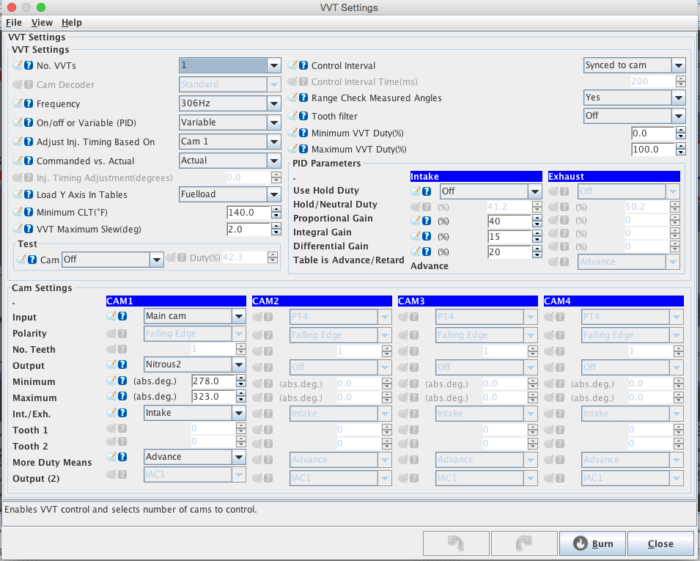Viewport: 700px width, 561px height.
Task: Click the undo arrow button left of Burn
Action: (x=454, y=543)
